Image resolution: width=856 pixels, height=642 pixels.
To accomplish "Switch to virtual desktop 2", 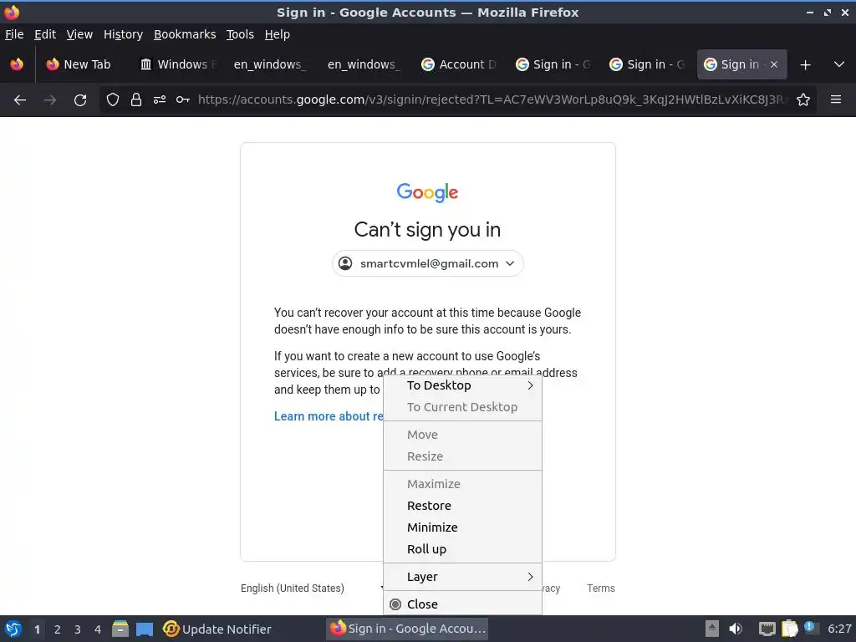I will click(x=58, y=629).
